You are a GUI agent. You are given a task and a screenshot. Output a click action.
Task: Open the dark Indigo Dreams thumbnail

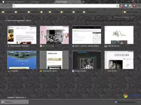point(87,60)
